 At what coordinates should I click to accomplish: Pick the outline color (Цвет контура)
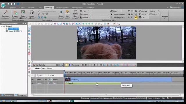[x=75, y=14]
